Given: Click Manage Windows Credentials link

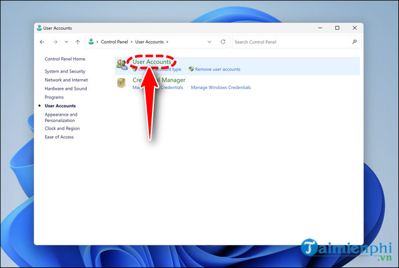Looking at the screenshot, I should (220, 88).
